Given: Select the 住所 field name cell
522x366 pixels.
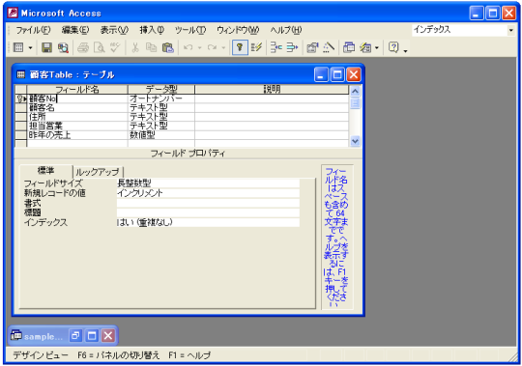Looking at the screenshot, I should 77,117.
